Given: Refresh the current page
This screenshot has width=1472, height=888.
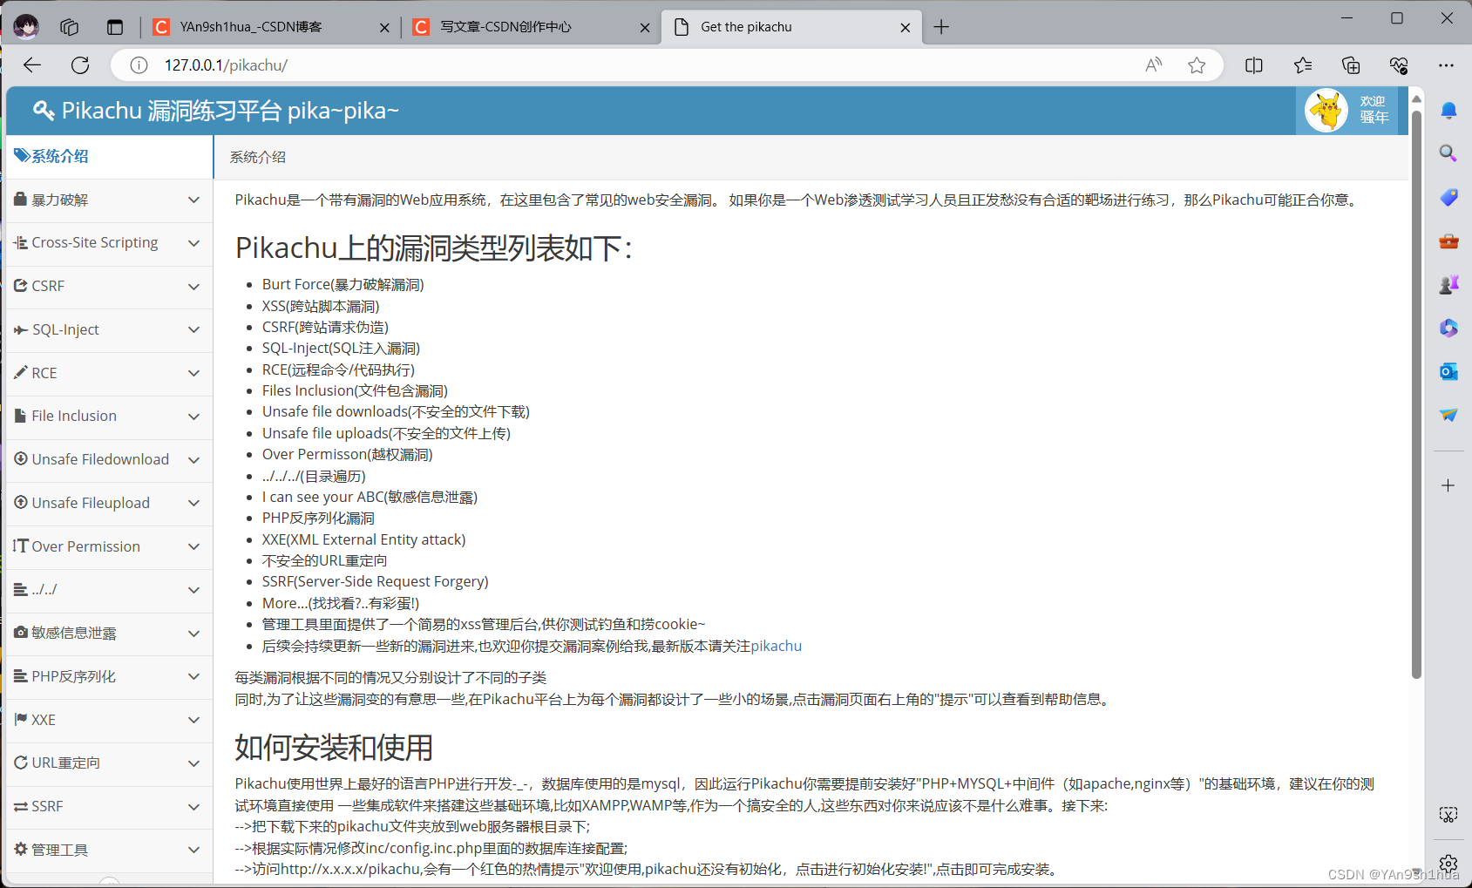Looking at the screenshot, I should click(x=80, y=64).
